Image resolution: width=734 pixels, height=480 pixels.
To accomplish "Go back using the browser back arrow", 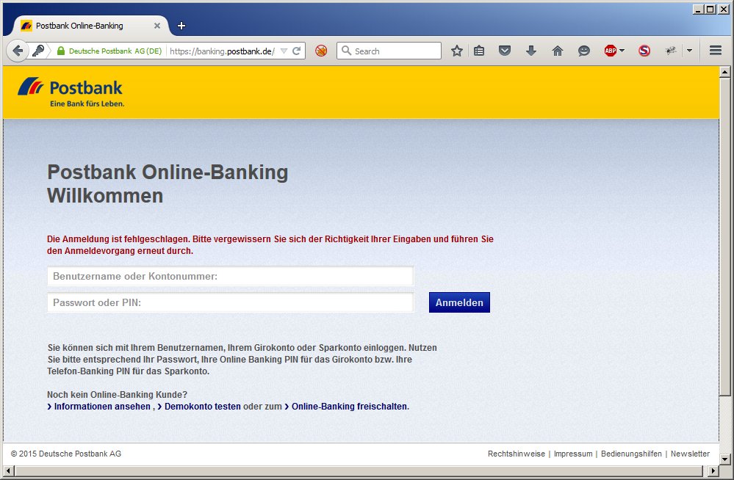I will (x=18, y=51).
